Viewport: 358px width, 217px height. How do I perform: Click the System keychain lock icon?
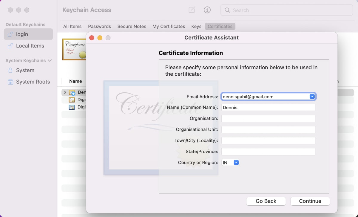click(10, 71)
